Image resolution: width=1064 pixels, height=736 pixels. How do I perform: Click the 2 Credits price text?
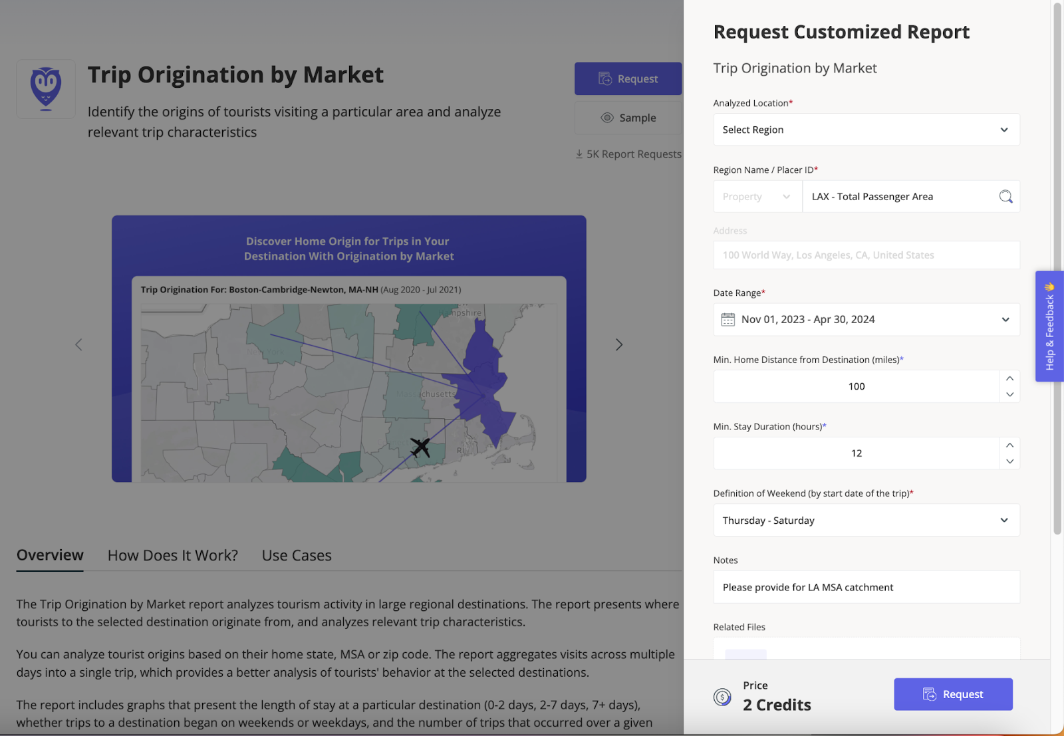click(777, 705)
